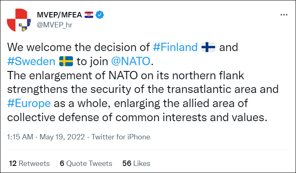Viewport: 296px width, 173px height.
Task: Open the more options ellipsis menu
Action: click(284, 15)
